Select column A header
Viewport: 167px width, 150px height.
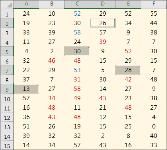[x=26, y=4]
